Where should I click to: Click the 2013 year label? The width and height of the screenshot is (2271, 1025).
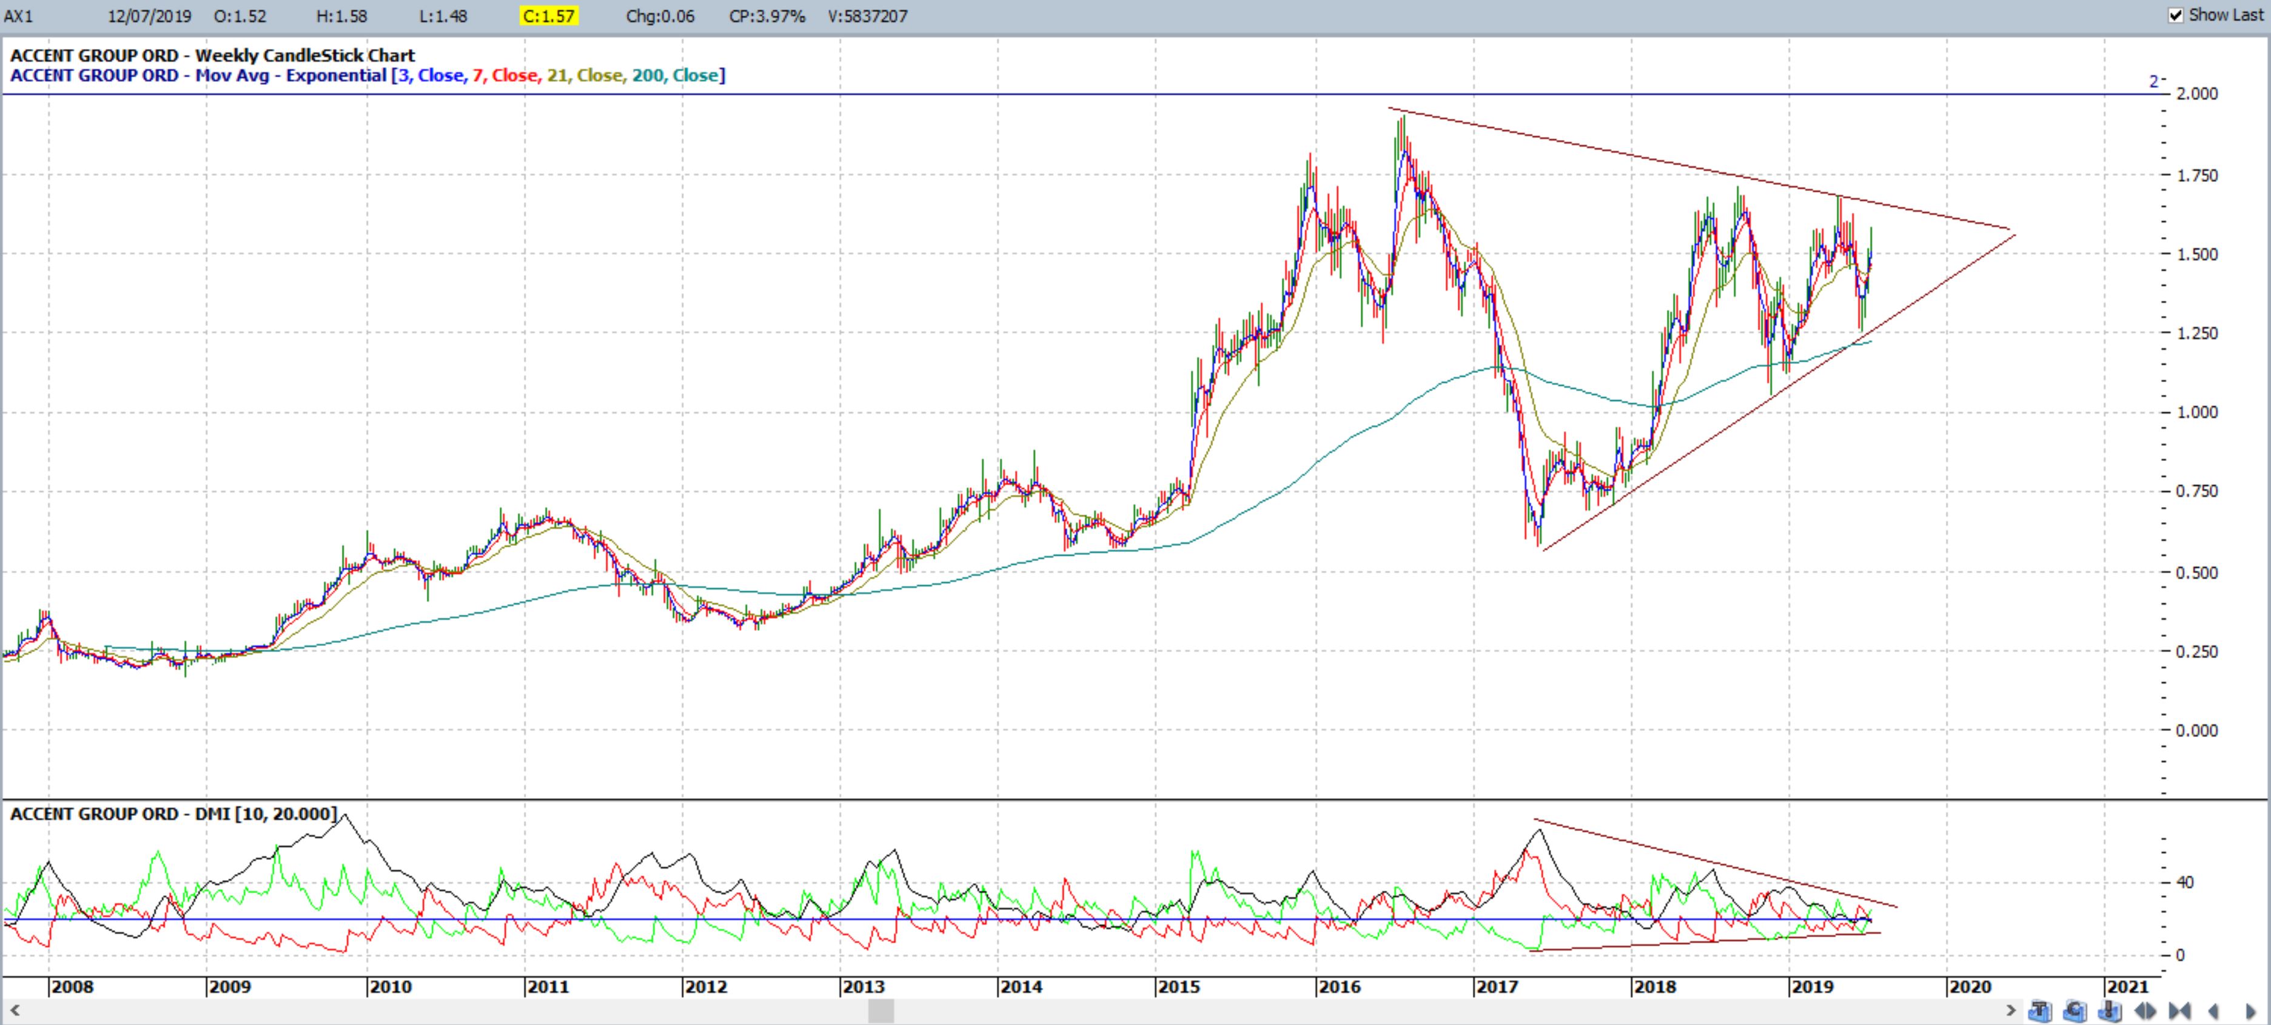coord(863,986)
